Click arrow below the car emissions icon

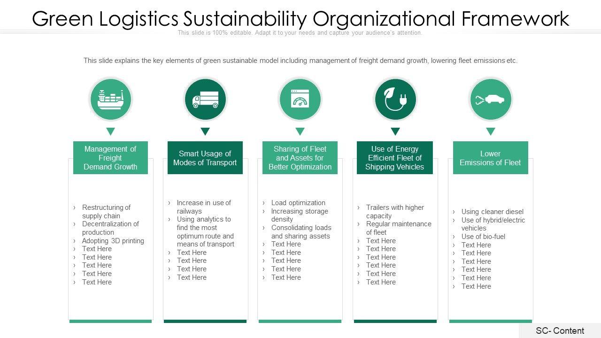coord(490,131)
